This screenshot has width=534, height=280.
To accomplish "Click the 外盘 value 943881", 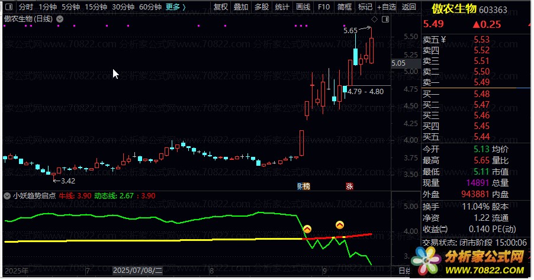I will (x=475, y=194).
